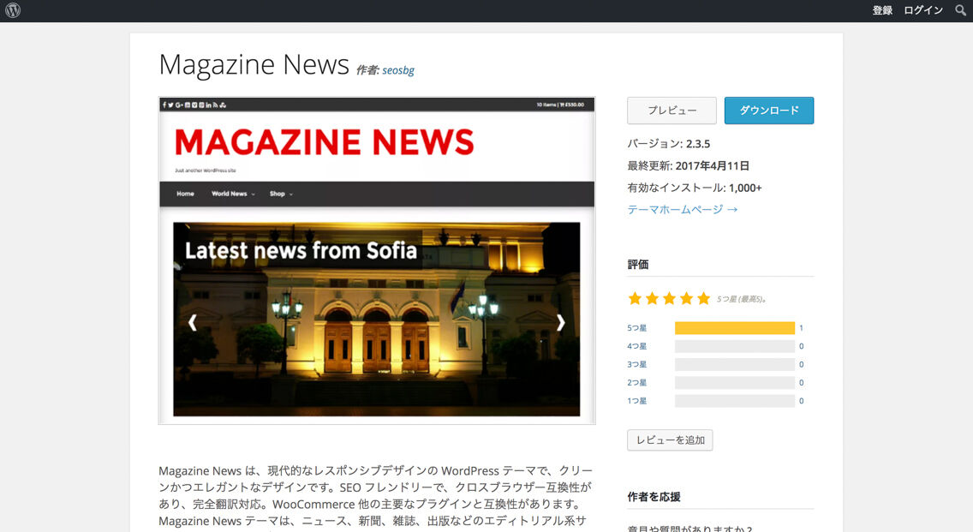The image size is (973, 532).
Task: Click the Facebook icon in theme screenshot
Action: coord(164,105)
